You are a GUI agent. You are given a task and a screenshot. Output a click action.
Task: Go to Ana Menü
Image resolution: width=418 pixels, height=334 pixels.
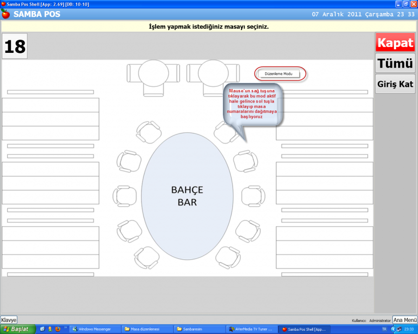point(405,320)
